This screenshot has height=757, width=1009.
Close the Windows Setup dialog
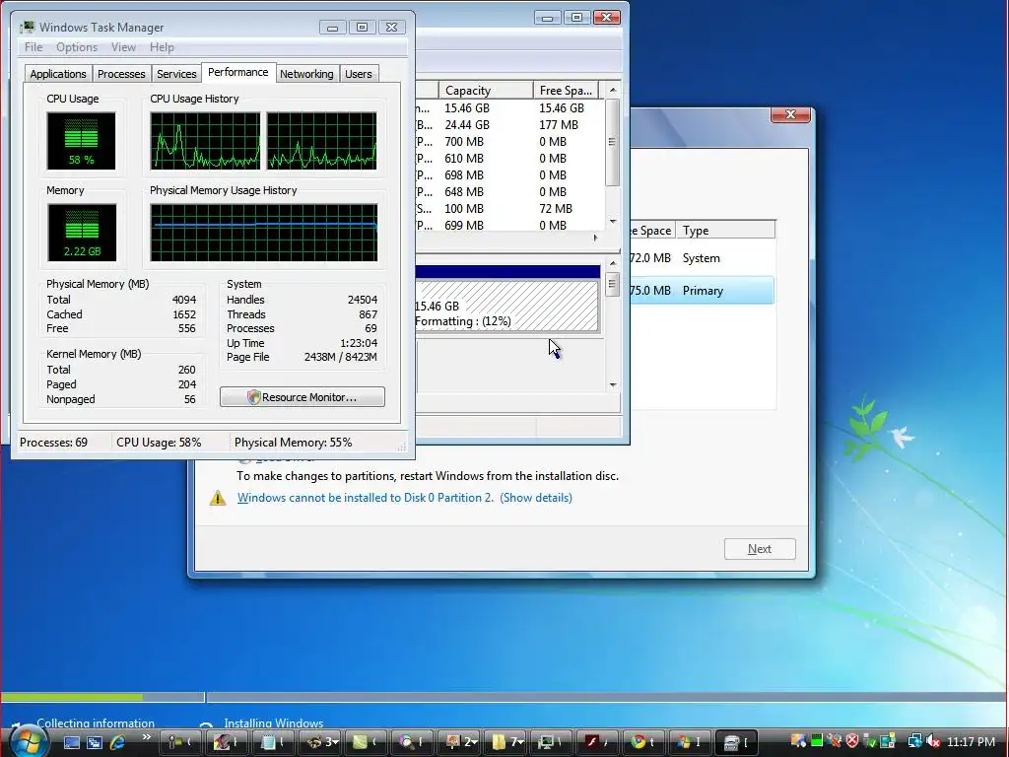click(790, 114)
